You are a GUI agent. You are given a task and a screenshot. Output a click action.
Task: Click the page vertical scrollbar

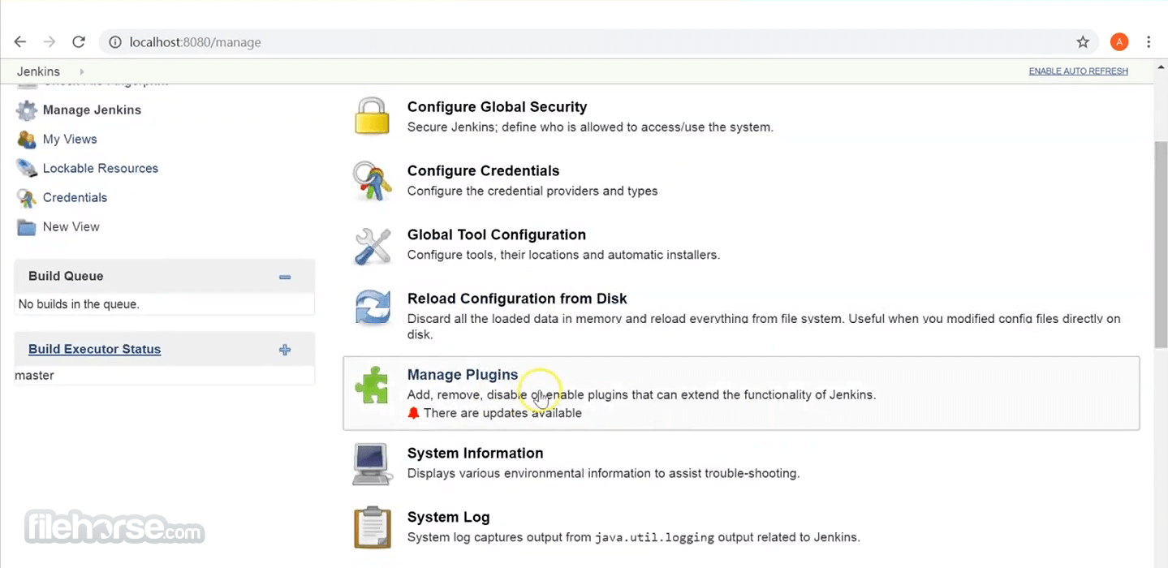click(x=1161, y=243)
